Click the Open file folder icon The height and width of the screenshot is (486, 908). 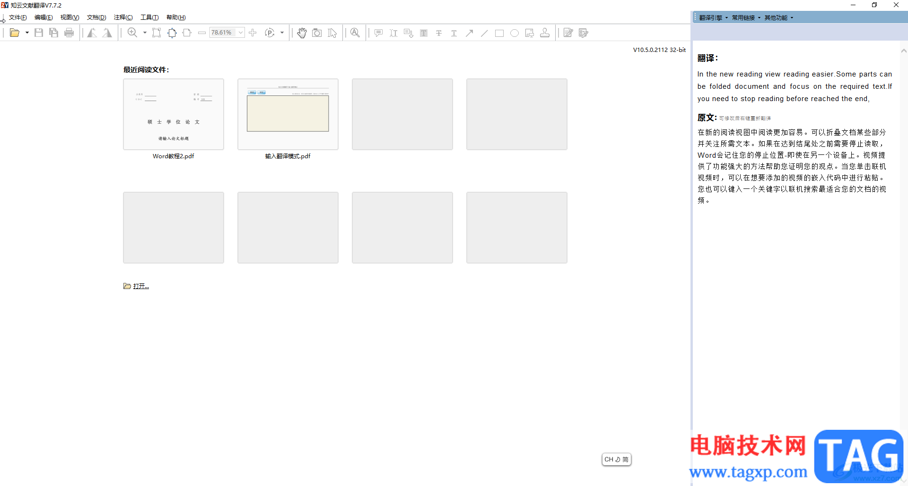click(15, 33)
